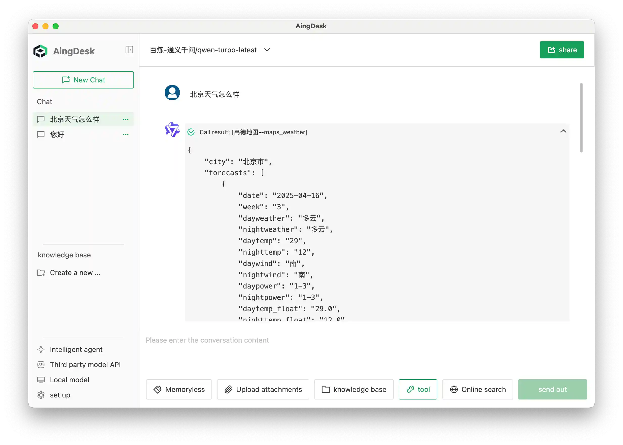Enable the tool feature button

coord(418,389)
